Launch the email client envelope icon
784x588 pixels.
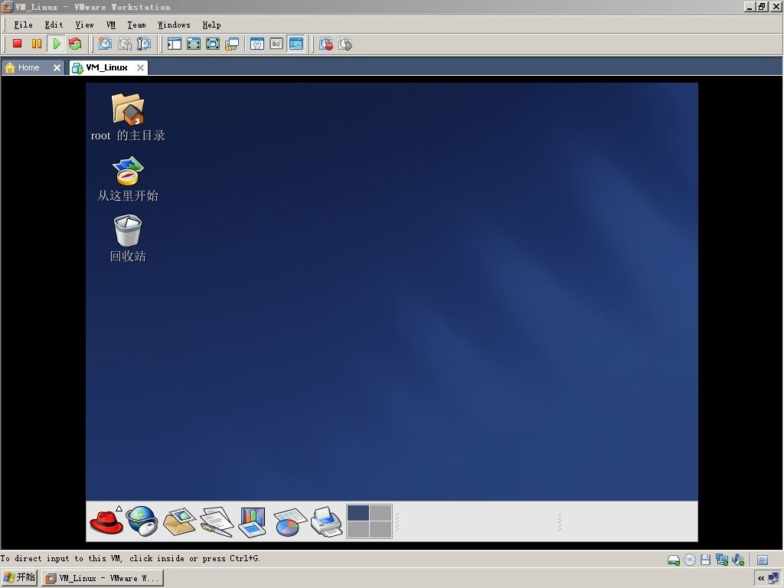179,521
